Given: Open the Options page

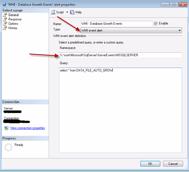Looking at the screenshot, I should (13, 24).
